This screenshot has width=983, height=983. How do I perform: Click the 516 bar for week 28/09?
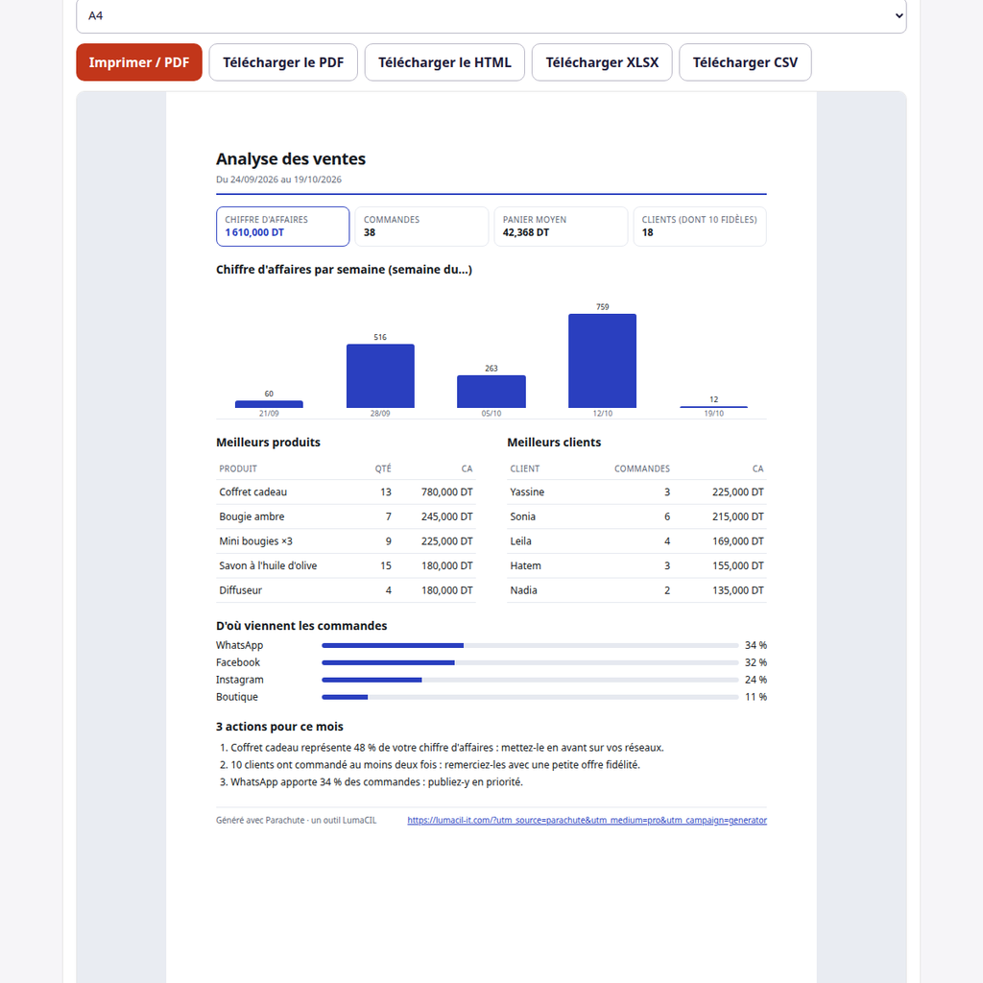pos(380,376)
